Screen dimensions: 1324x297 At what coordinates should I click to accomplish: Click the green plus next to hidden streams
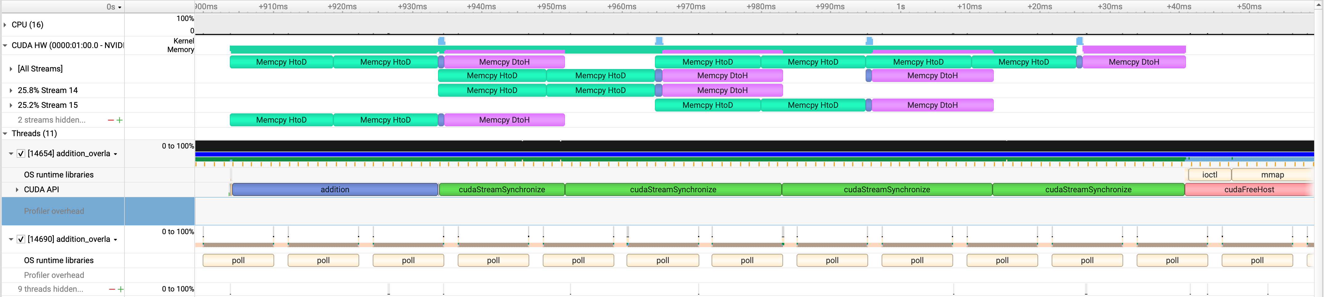tap(120, 120)
